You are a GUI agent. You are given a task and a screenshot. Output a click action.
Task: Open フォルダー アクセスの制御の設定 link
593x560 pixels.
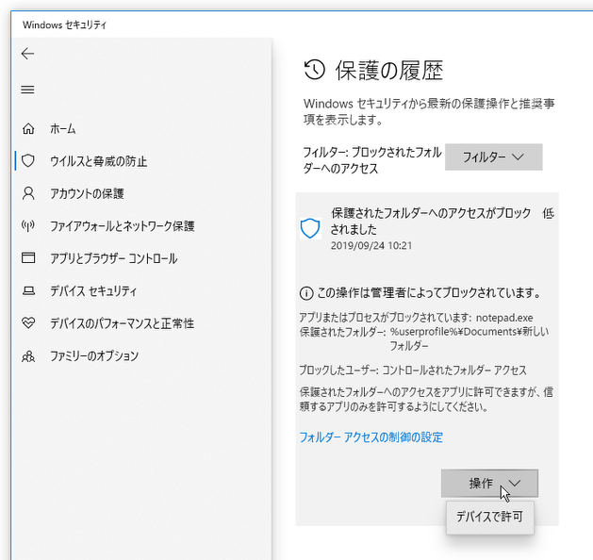tap(371, 437)
